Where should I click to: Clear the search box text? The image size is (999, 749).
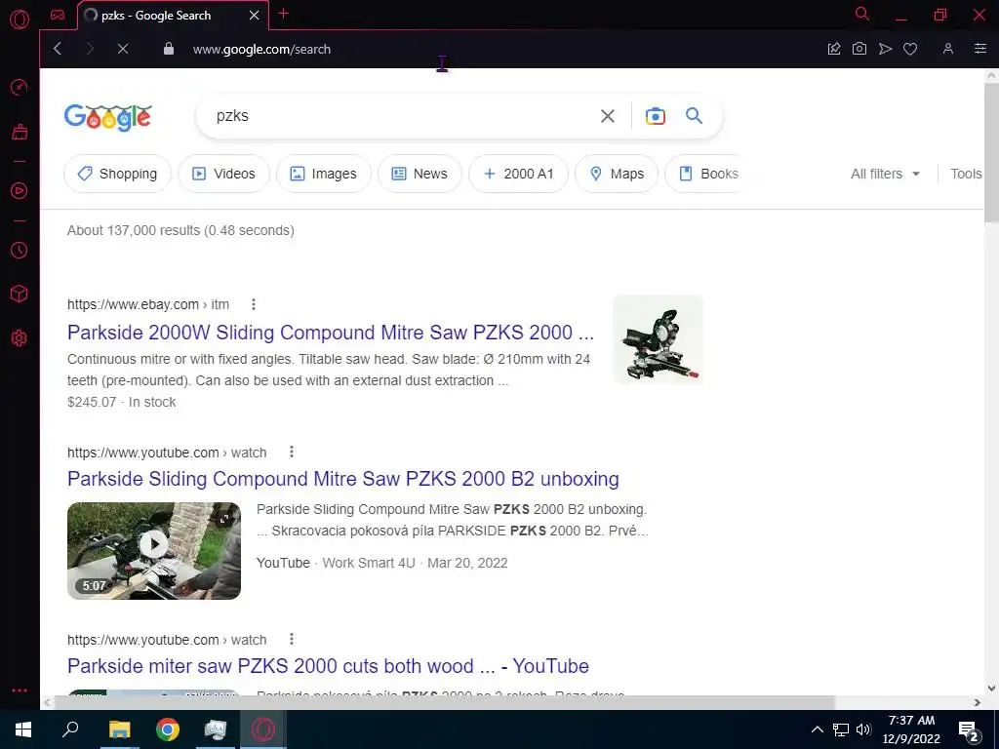(608, 116)
